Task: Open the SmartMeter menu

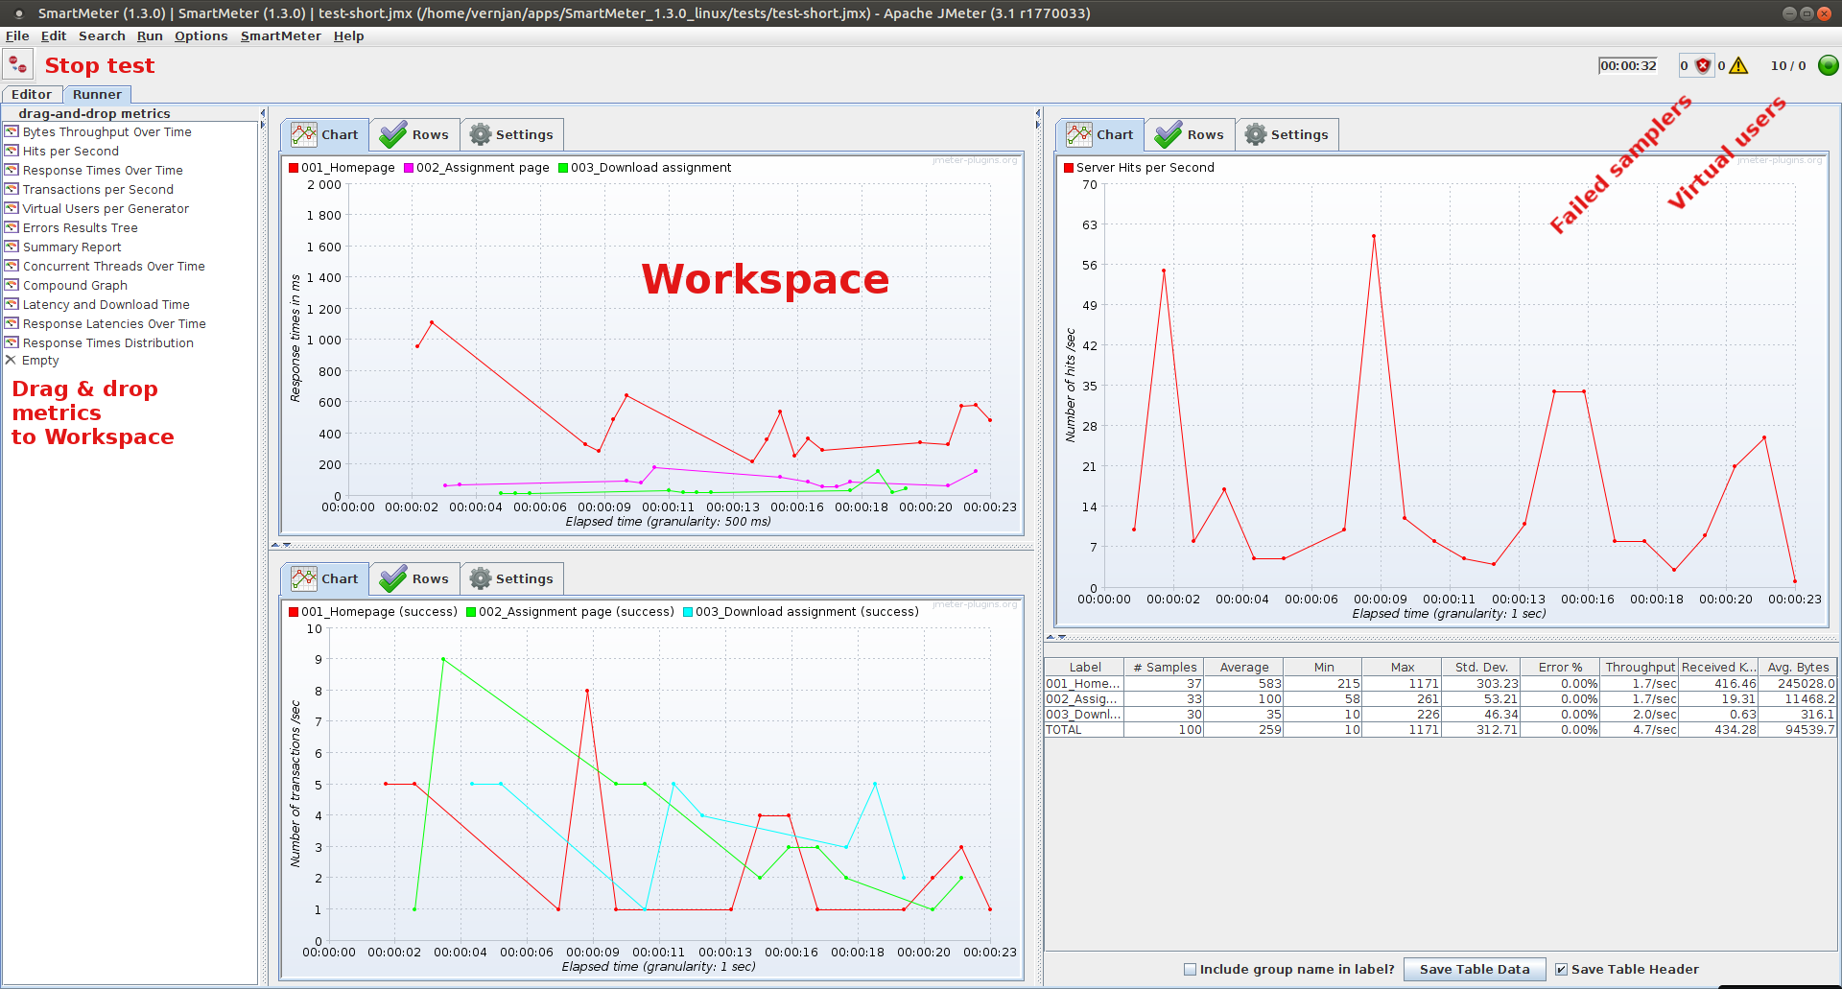Action: tap(280, 35)
